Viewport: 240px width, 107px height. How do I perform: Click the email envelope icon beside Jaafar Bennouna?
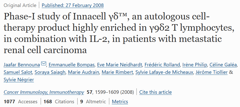[x=44, y=63]
